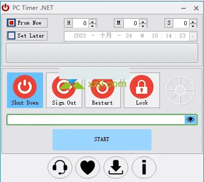204x182 pixels.
Task: Click the large gray status display panel
Action: coord(102,53)
